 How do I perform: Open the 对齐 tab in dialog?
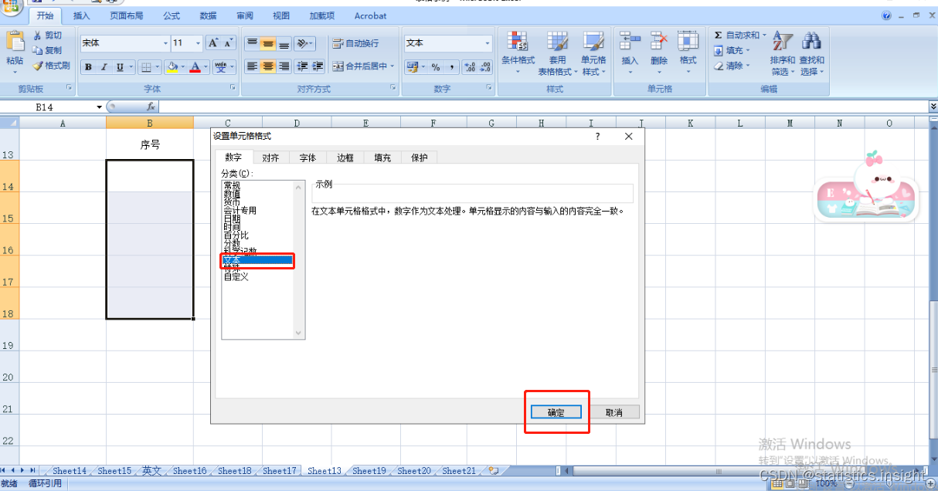270,157
